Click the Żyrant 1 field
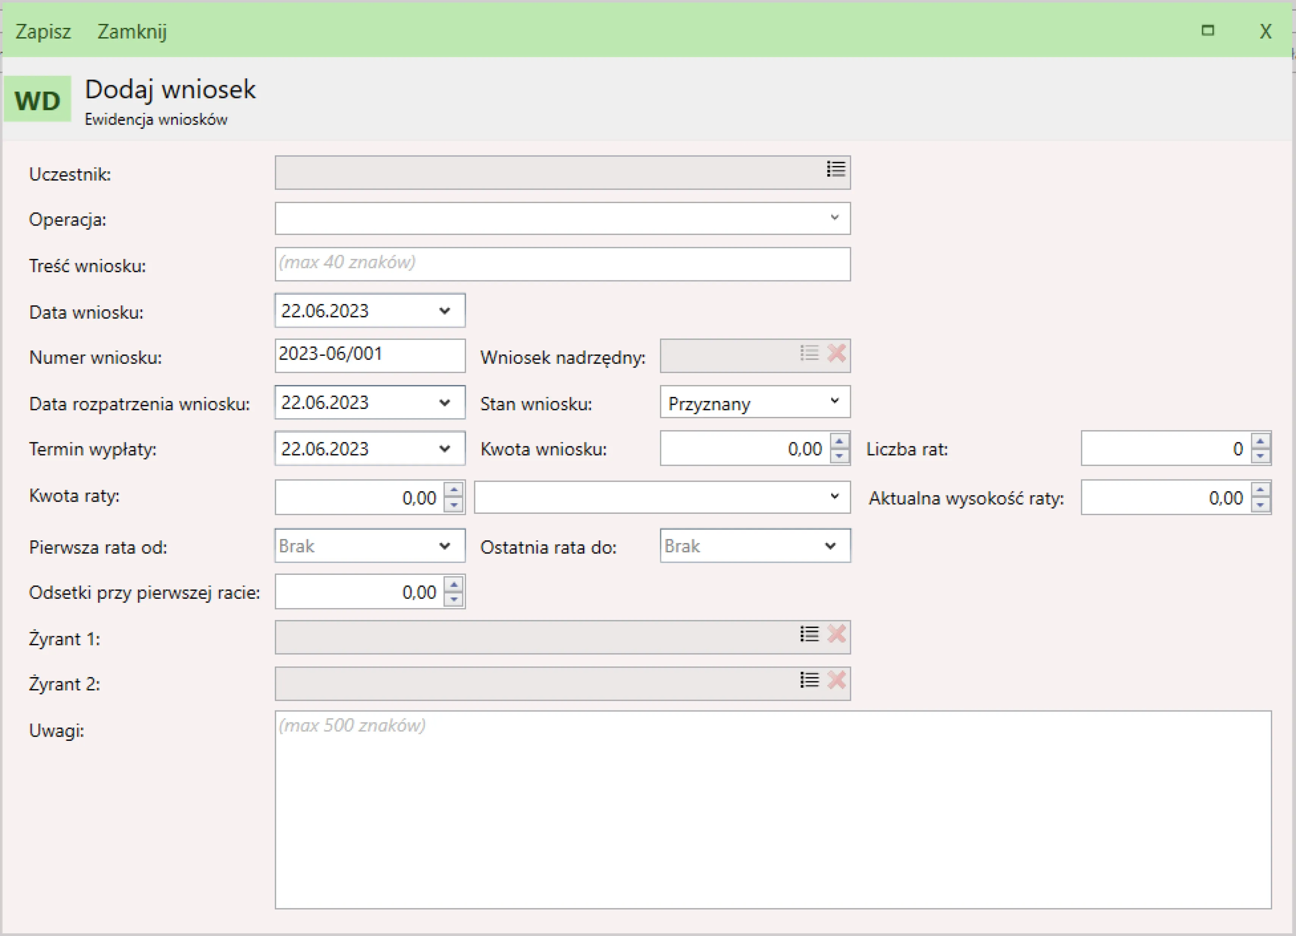Screen dimensions: 1296x936 tap(563, 637)
